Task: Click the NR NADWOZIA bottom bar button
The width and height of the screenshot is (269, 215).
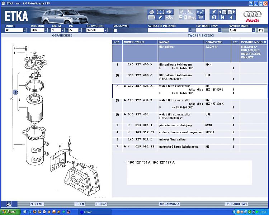Action: tap(170, 204)
